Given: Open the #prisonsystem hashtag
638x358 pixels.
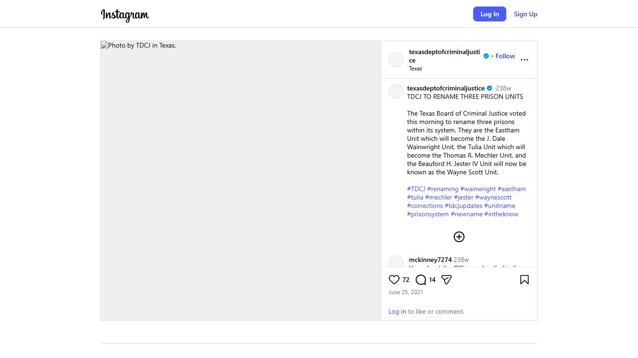Looking at the screenshot, I should [x=428, y=214].
